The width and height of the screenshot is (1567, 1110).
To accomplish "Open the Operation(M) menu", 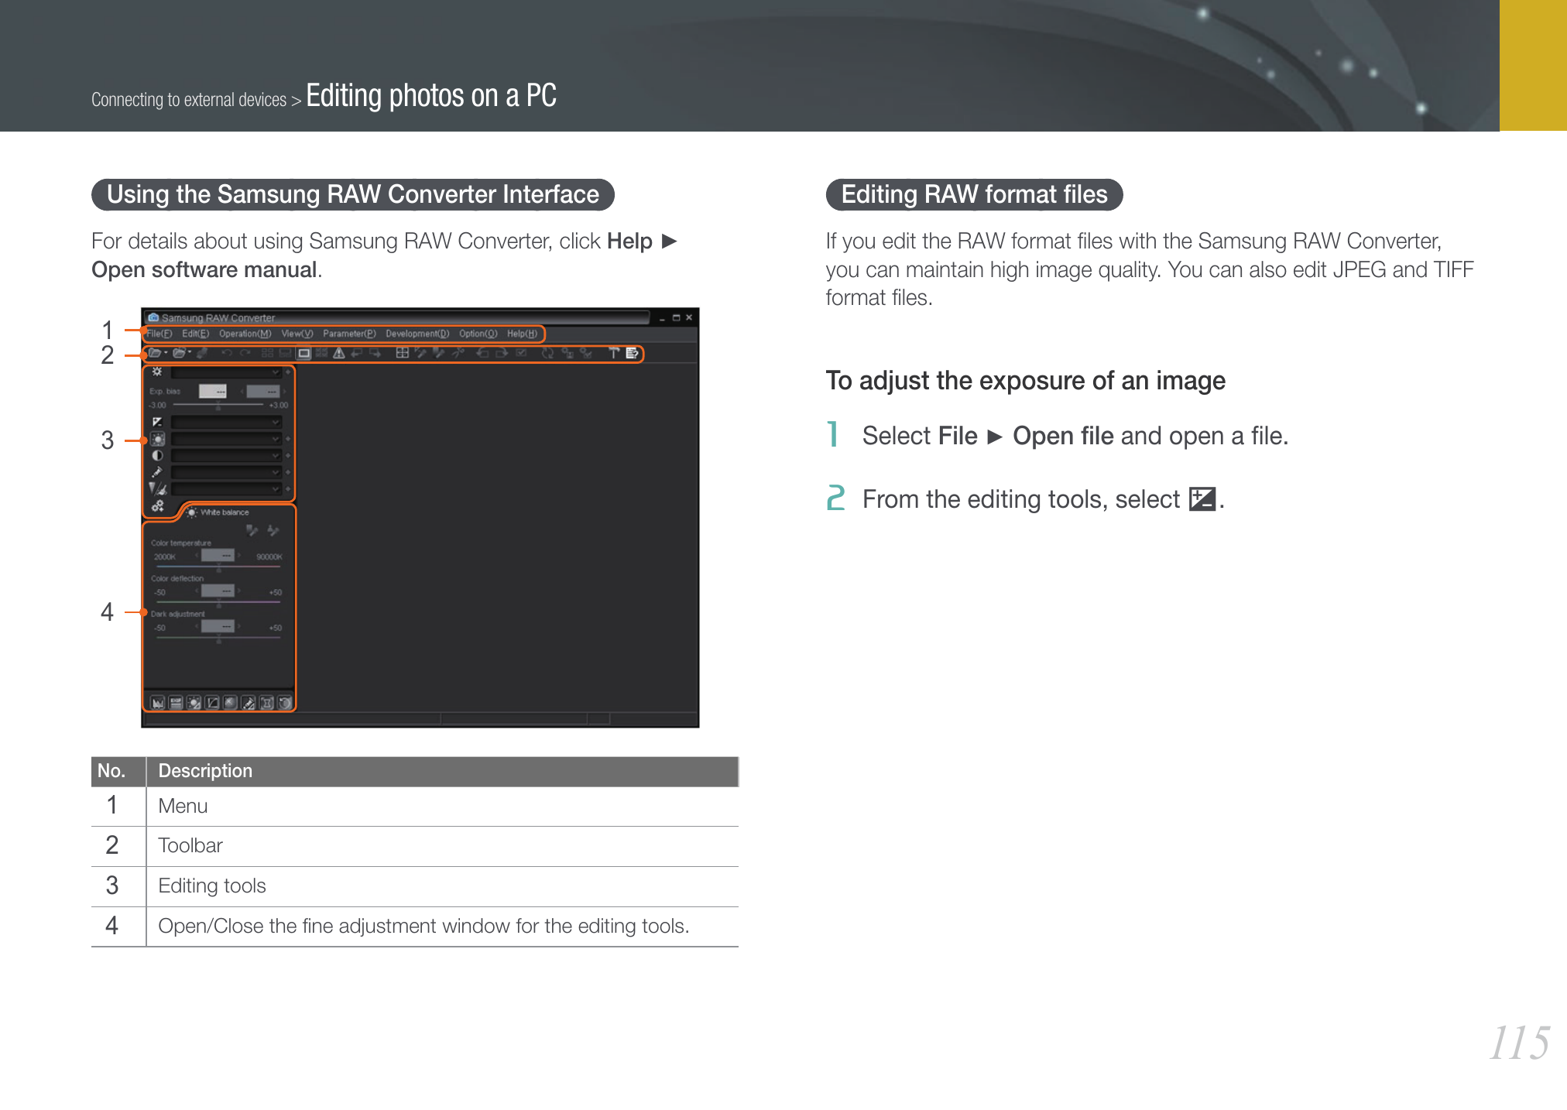I will [245, 334].
